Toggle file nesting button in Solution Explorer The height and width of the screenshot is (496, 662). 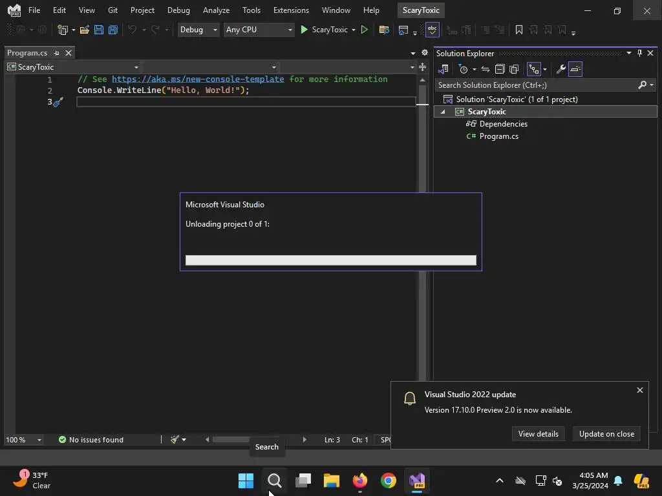click(x=534, y=69)
